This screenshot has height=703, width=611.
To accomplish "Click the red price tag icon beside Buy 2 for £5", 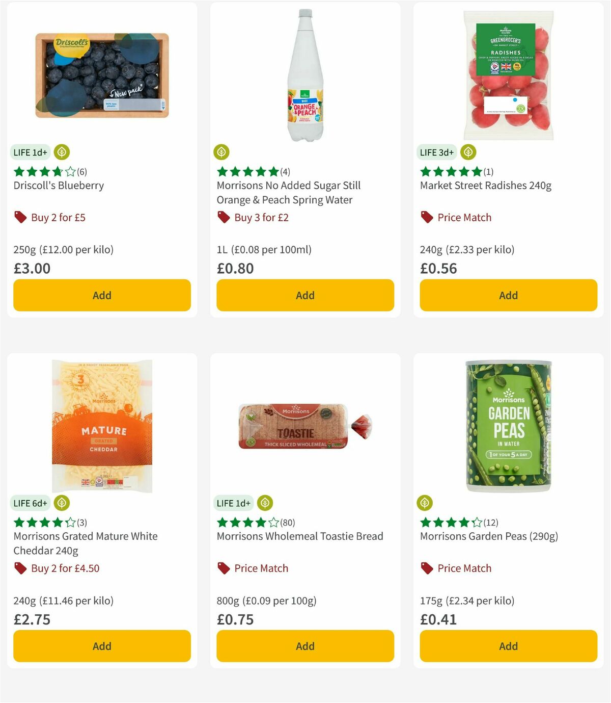I will (x=20, y=217).
